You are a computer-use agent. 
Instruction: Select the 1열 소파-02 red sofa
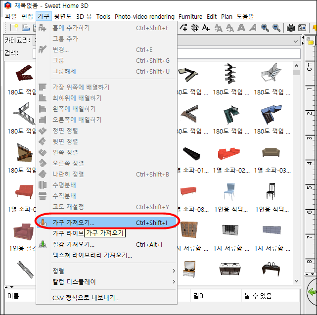tap(229, 153)
